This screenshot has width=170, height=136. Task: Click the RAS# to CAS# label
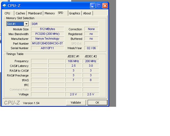click(x=19, y=71)
